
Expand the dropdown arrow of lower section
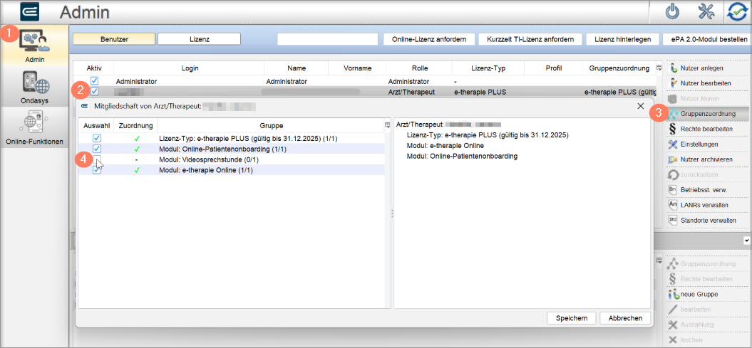click(x=746, y=239)
